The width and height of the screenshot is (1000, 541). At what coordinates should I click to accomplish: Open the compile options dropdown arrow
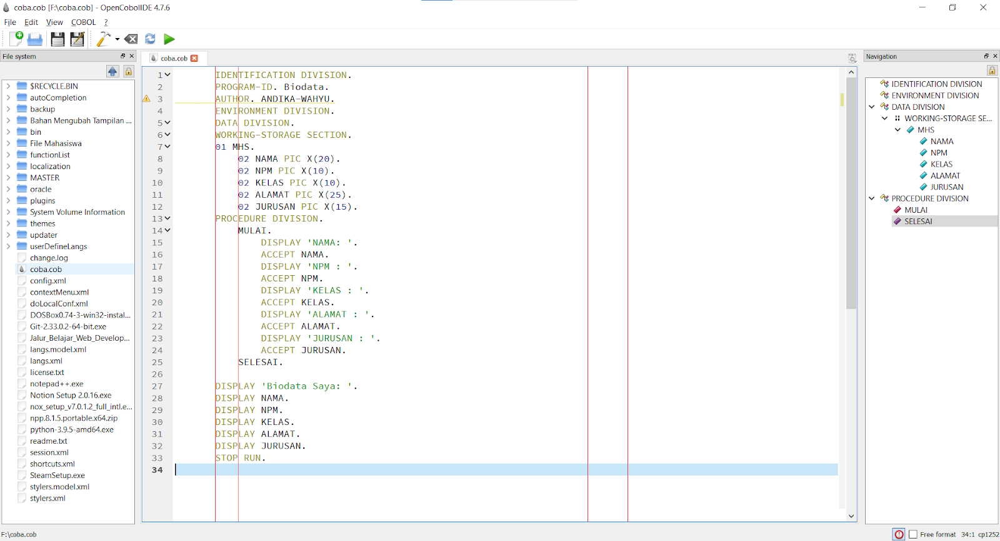pos(117,39)
